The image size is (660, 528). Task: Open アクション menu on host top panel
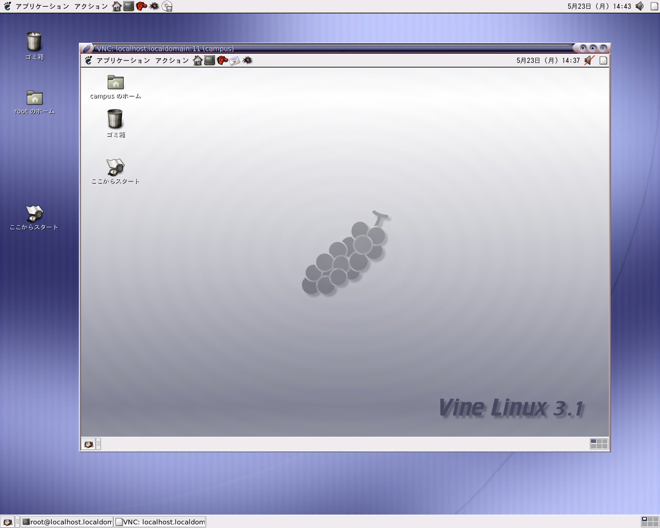tap(91, 6)
